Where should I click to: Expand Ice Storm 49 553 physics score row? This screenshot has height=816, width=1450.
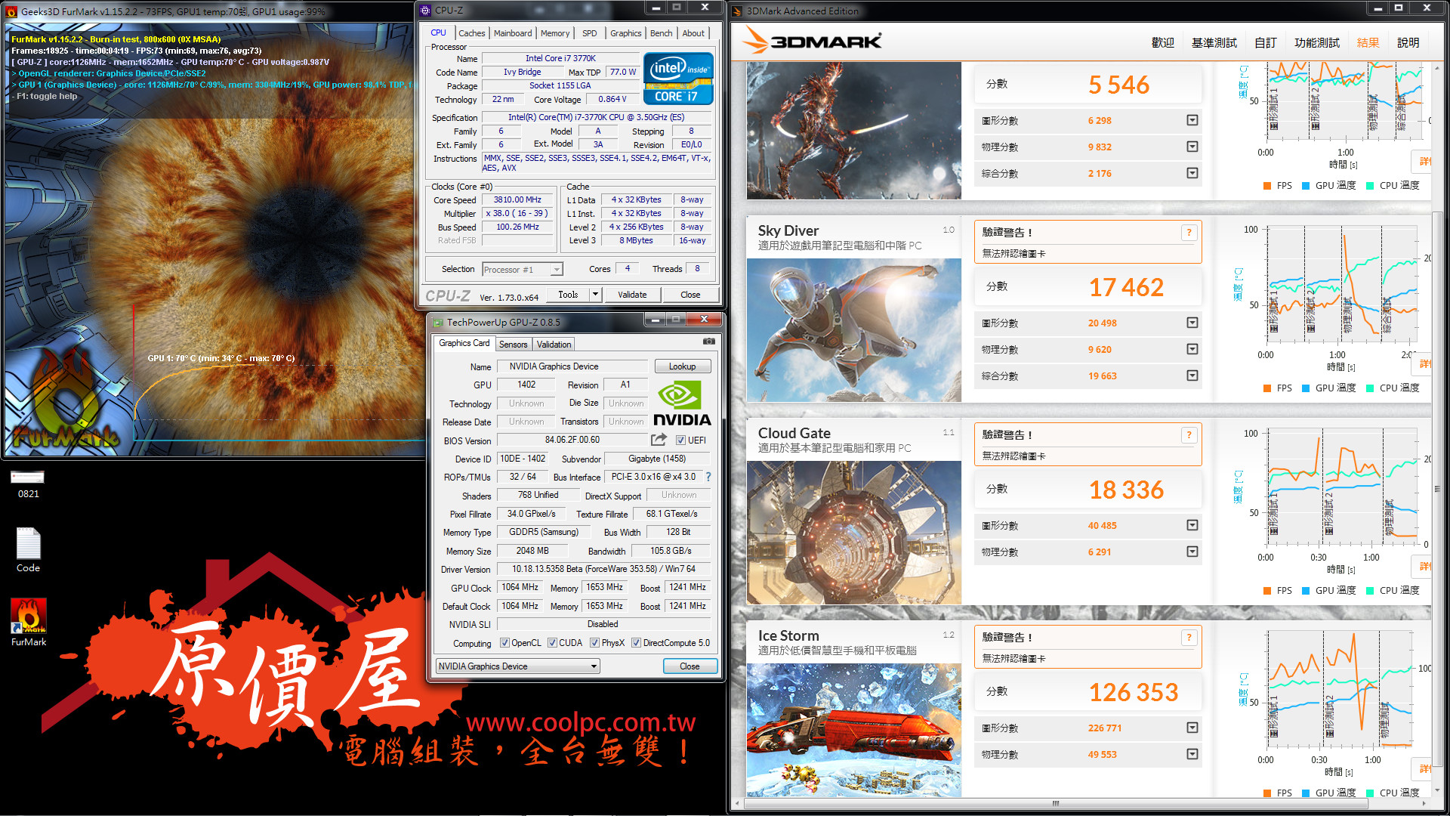tap(1192, 754)
